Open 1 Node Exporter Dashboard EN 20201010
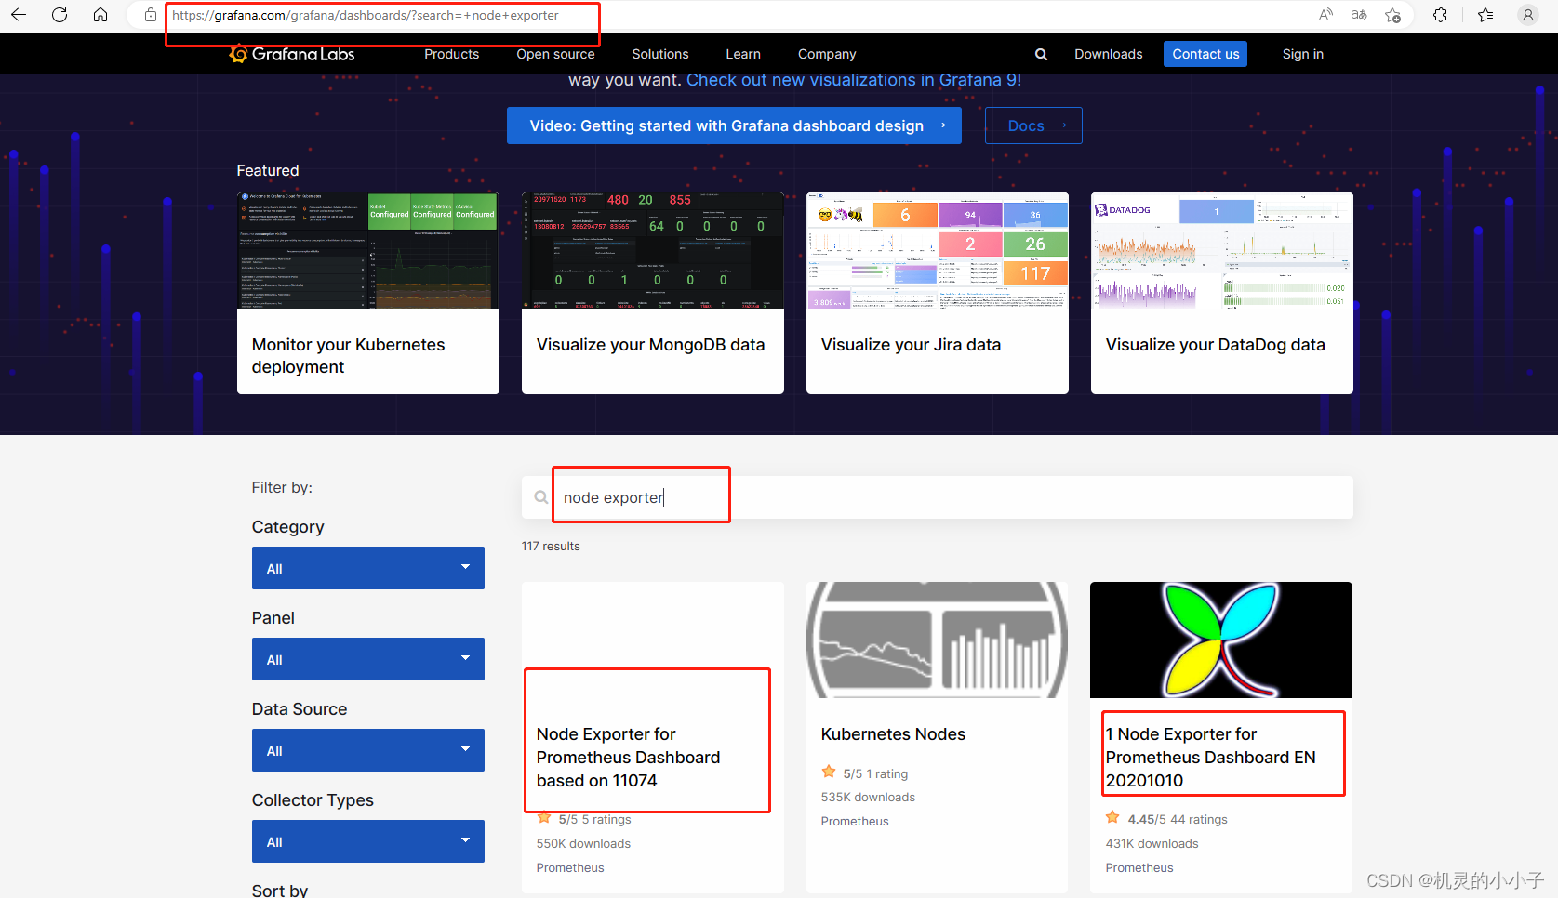This screenshot has height=898, width=1558. [x=1210, y=758]
